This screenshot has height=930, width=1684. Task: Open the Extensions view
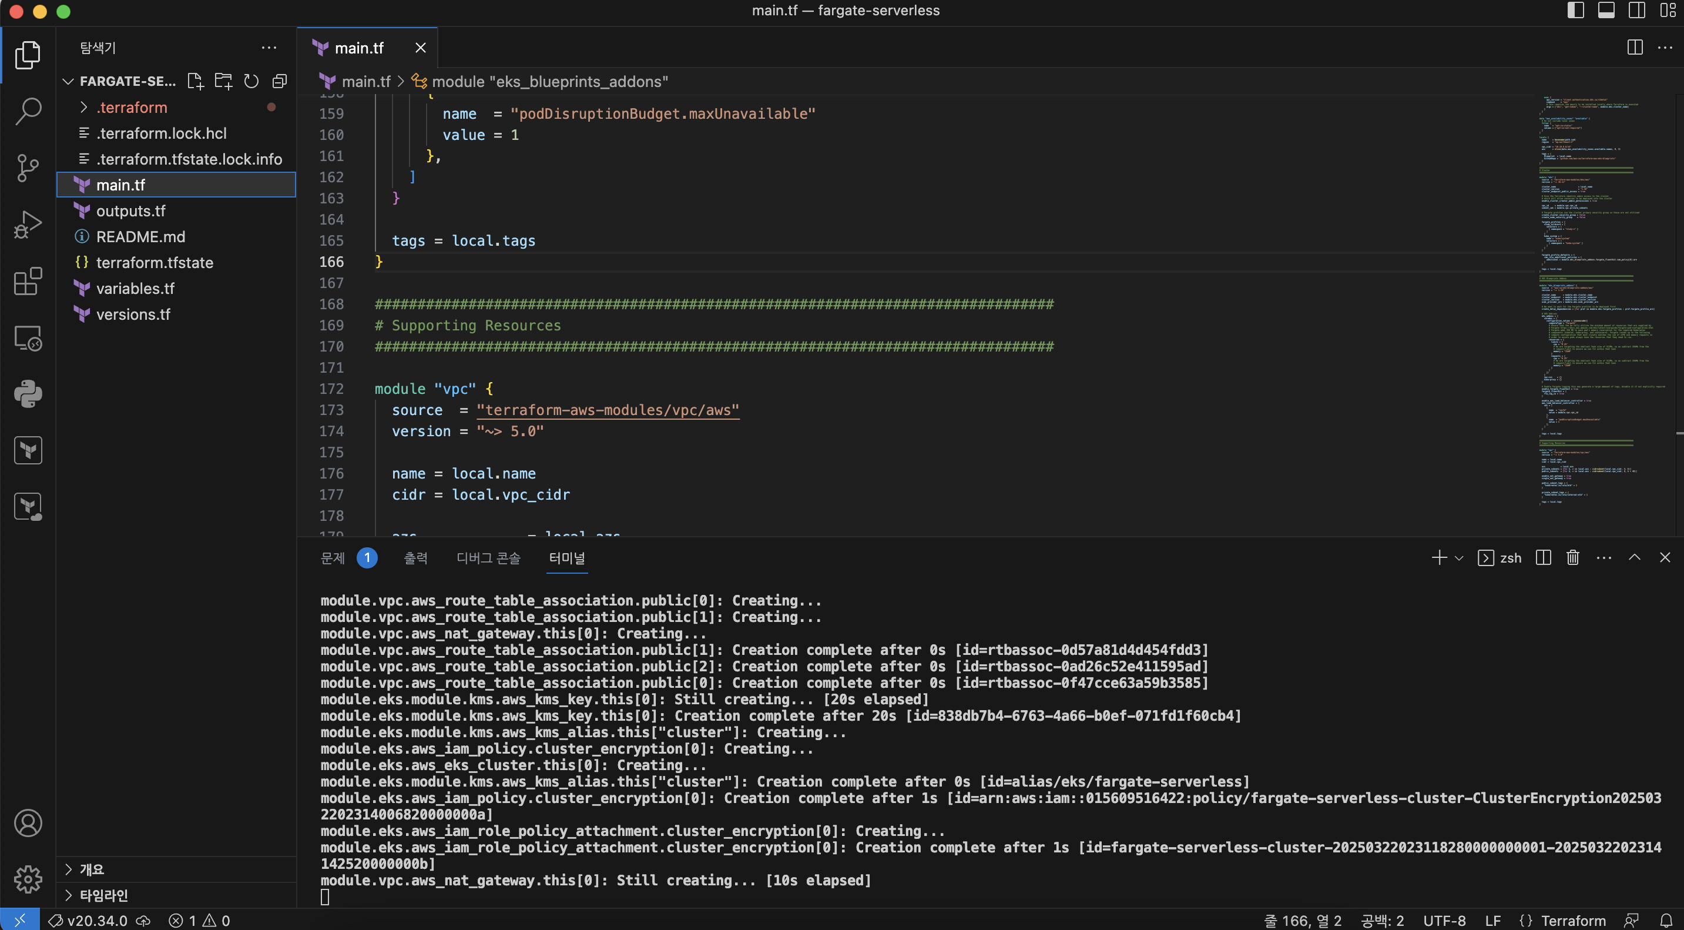click(x=28, y=281)
